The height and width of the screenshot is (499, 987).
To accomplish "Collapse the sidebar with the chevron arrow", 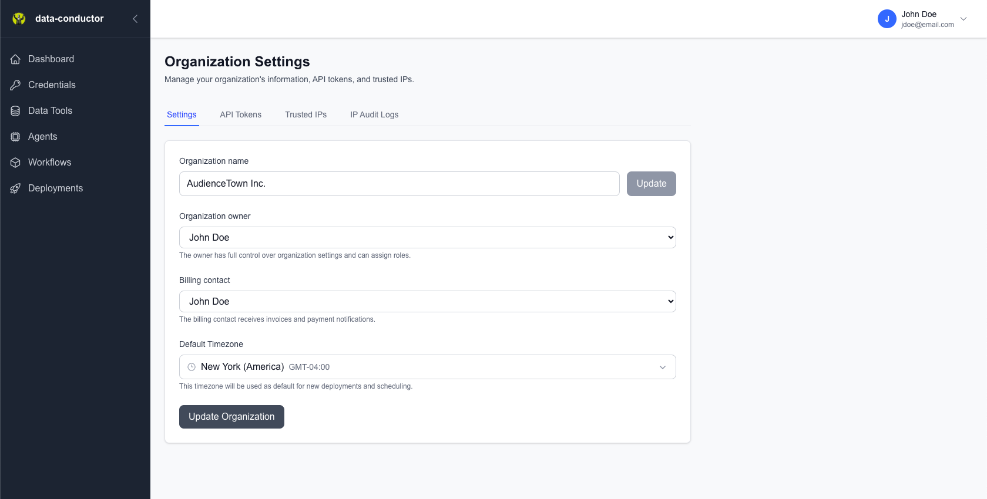I will click(135, 19).
